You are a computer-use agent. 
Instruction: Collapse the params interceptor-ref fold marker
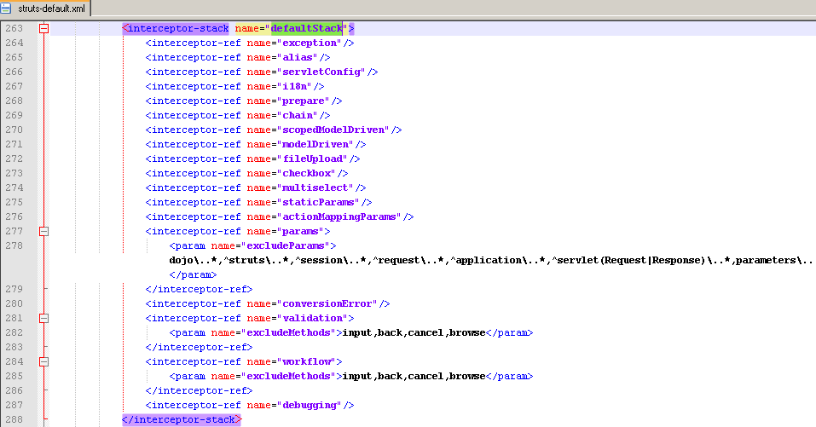[44, 231]
